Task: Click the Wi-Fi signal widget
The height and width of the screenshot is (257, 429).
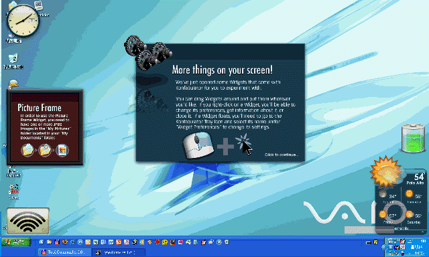Action: [28, 221]
